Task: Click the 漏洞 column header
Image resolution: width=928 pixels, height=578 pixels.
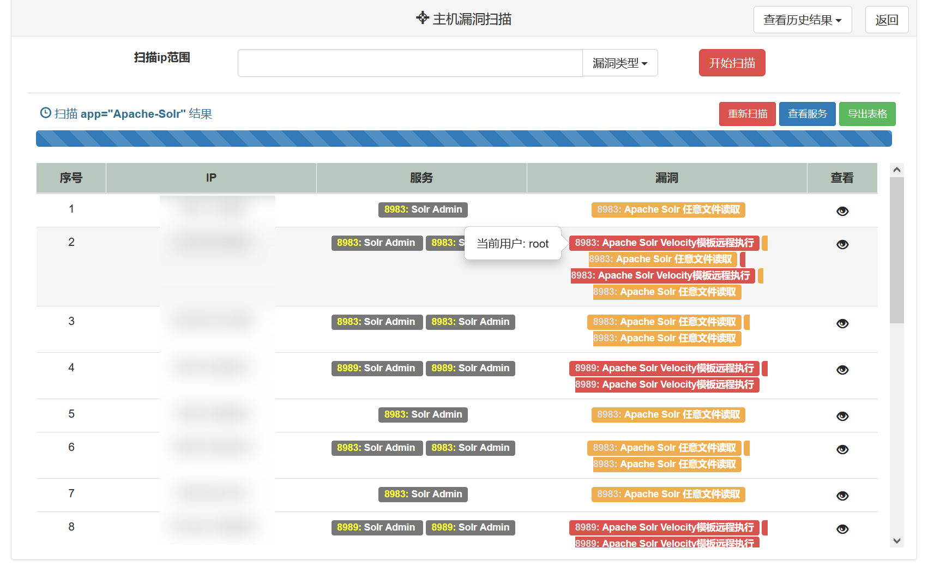Action: (x=667, y=178)
